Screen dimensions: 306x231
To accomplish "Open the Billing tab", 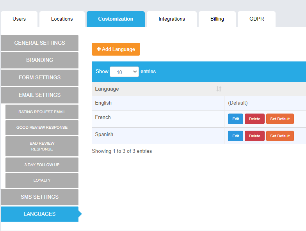I will tap(217, 19).
